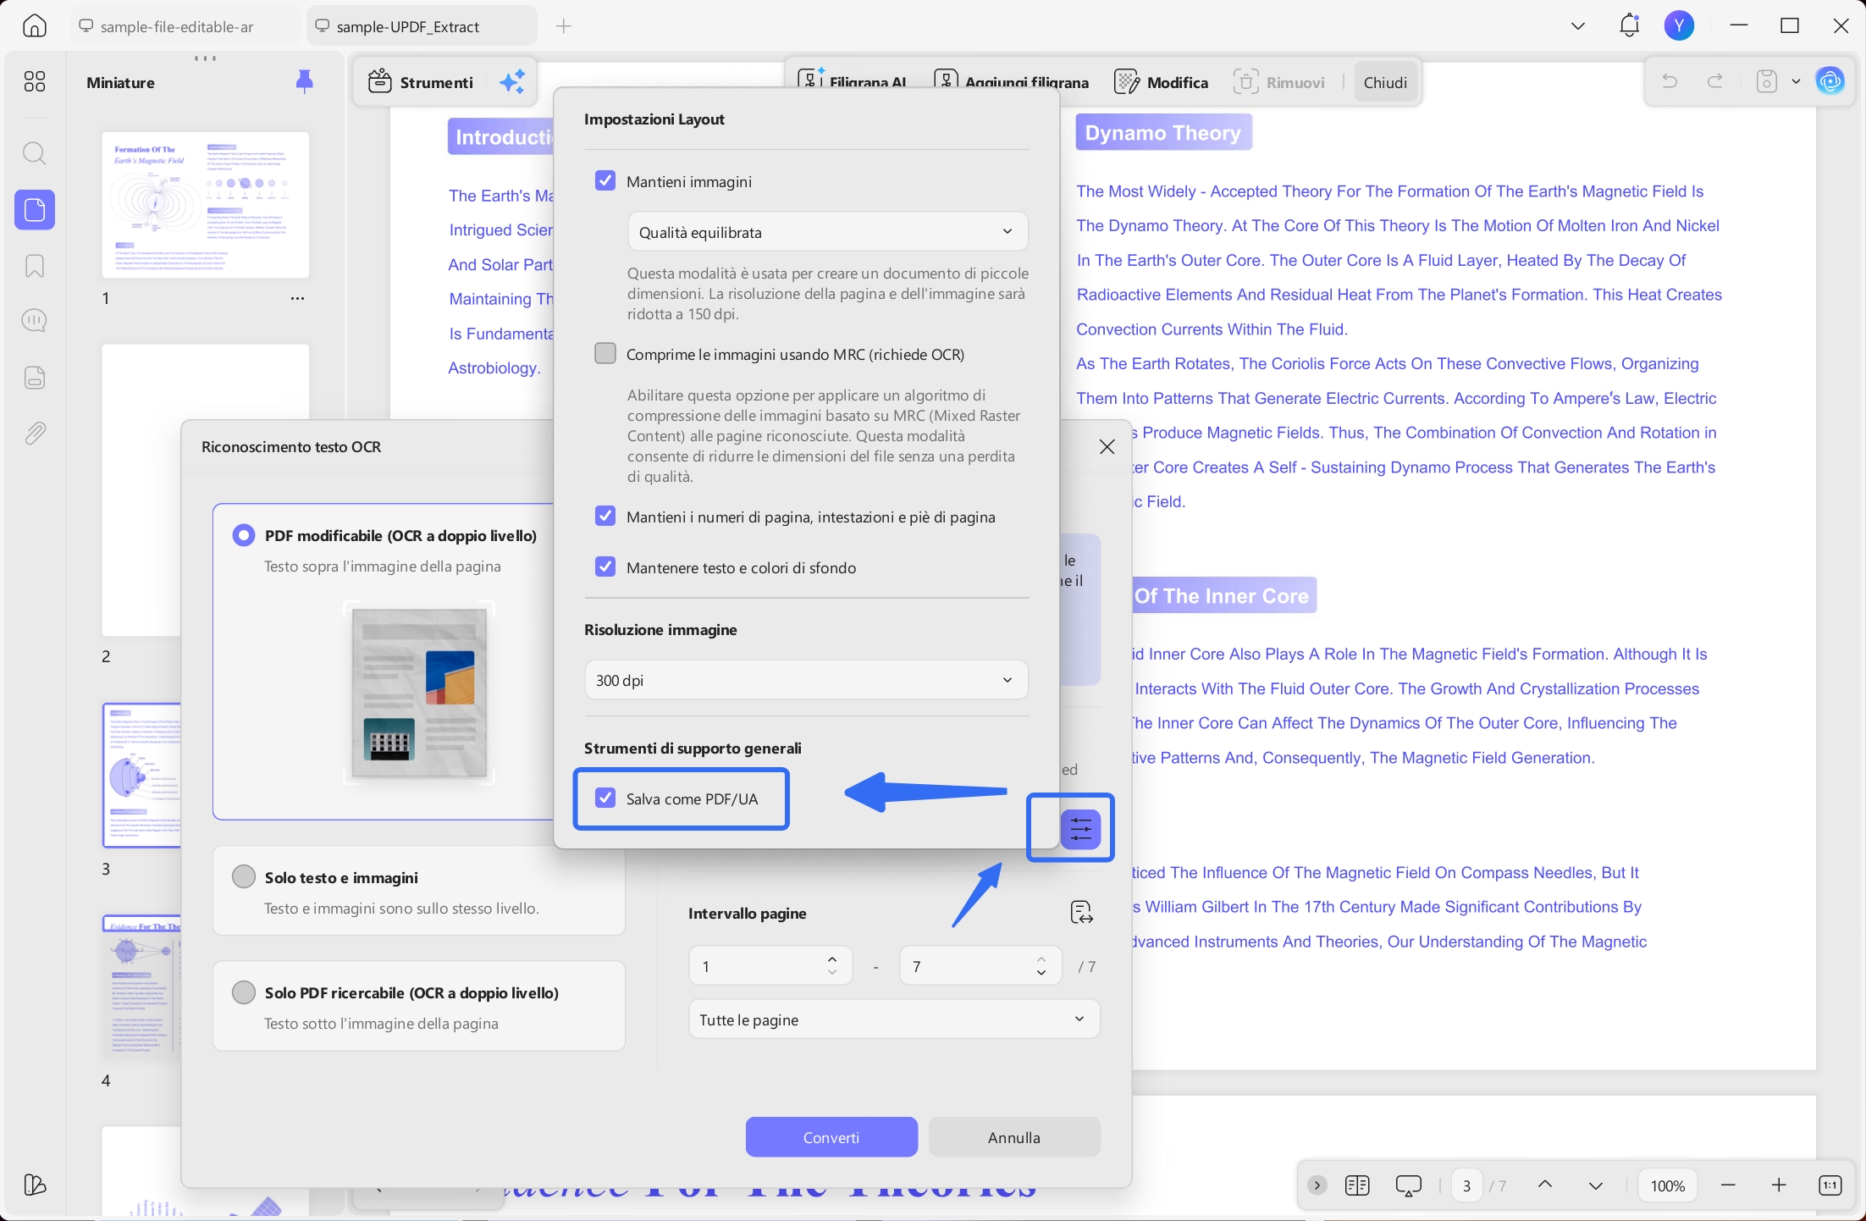Start slideshow presentation icon in bottom bar
Screen dimensions: 1866x1221
pyautogui.click(x=1408, y=1185)
